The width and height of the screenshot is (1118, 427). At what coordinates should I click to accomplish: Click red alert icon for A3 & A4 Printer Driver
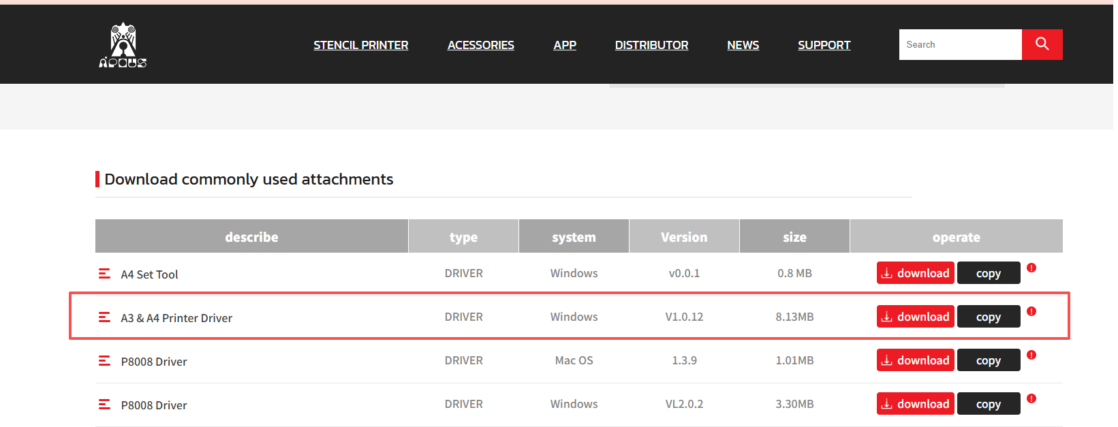1031,311
